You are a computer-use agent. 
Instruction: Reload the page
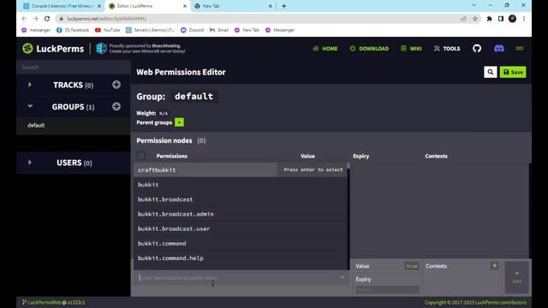pyautogui.click(x=47, y=19)
